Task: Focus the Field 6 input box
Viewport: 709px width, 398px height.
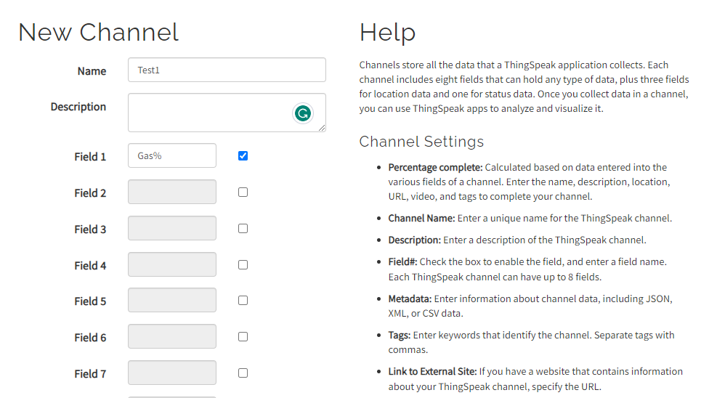Action: [x=172, y=336]
